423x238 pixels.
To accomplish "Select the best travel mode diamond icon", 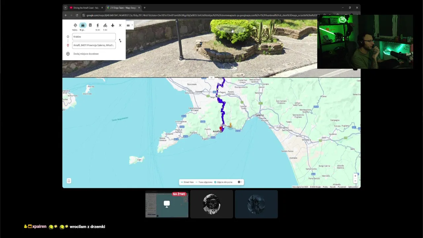I will [75, 25].
